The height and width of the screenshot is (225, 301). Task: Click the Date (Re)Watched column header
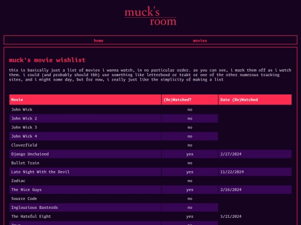coord(255,99)
